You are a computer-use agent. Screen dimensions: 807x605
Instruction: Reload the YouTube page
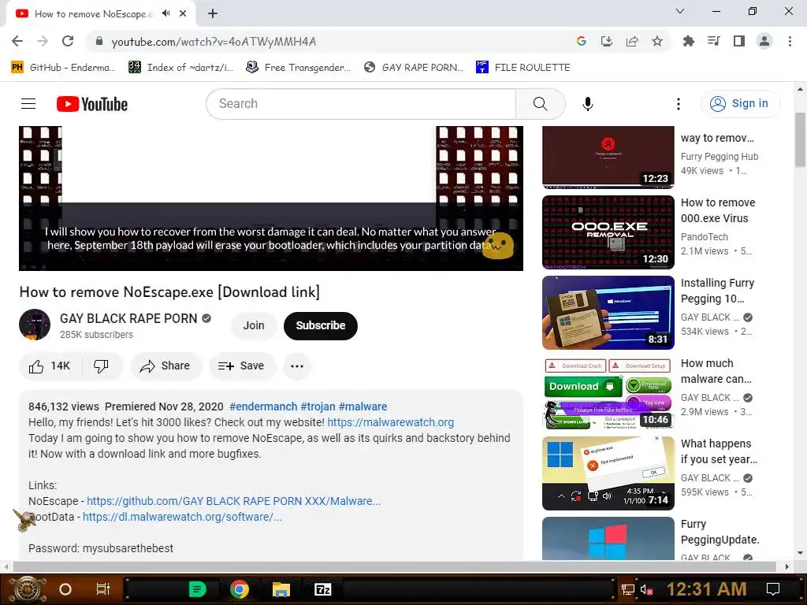pos(68,41)
